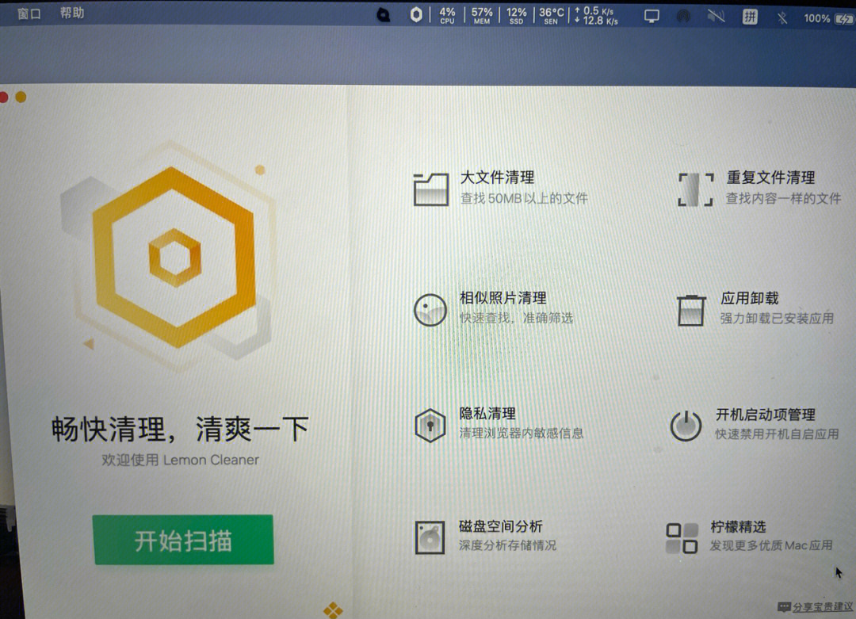This screenshot has width=856, height=619.
Task: Click the large orange hexagon logo
Action: (174, 257)
